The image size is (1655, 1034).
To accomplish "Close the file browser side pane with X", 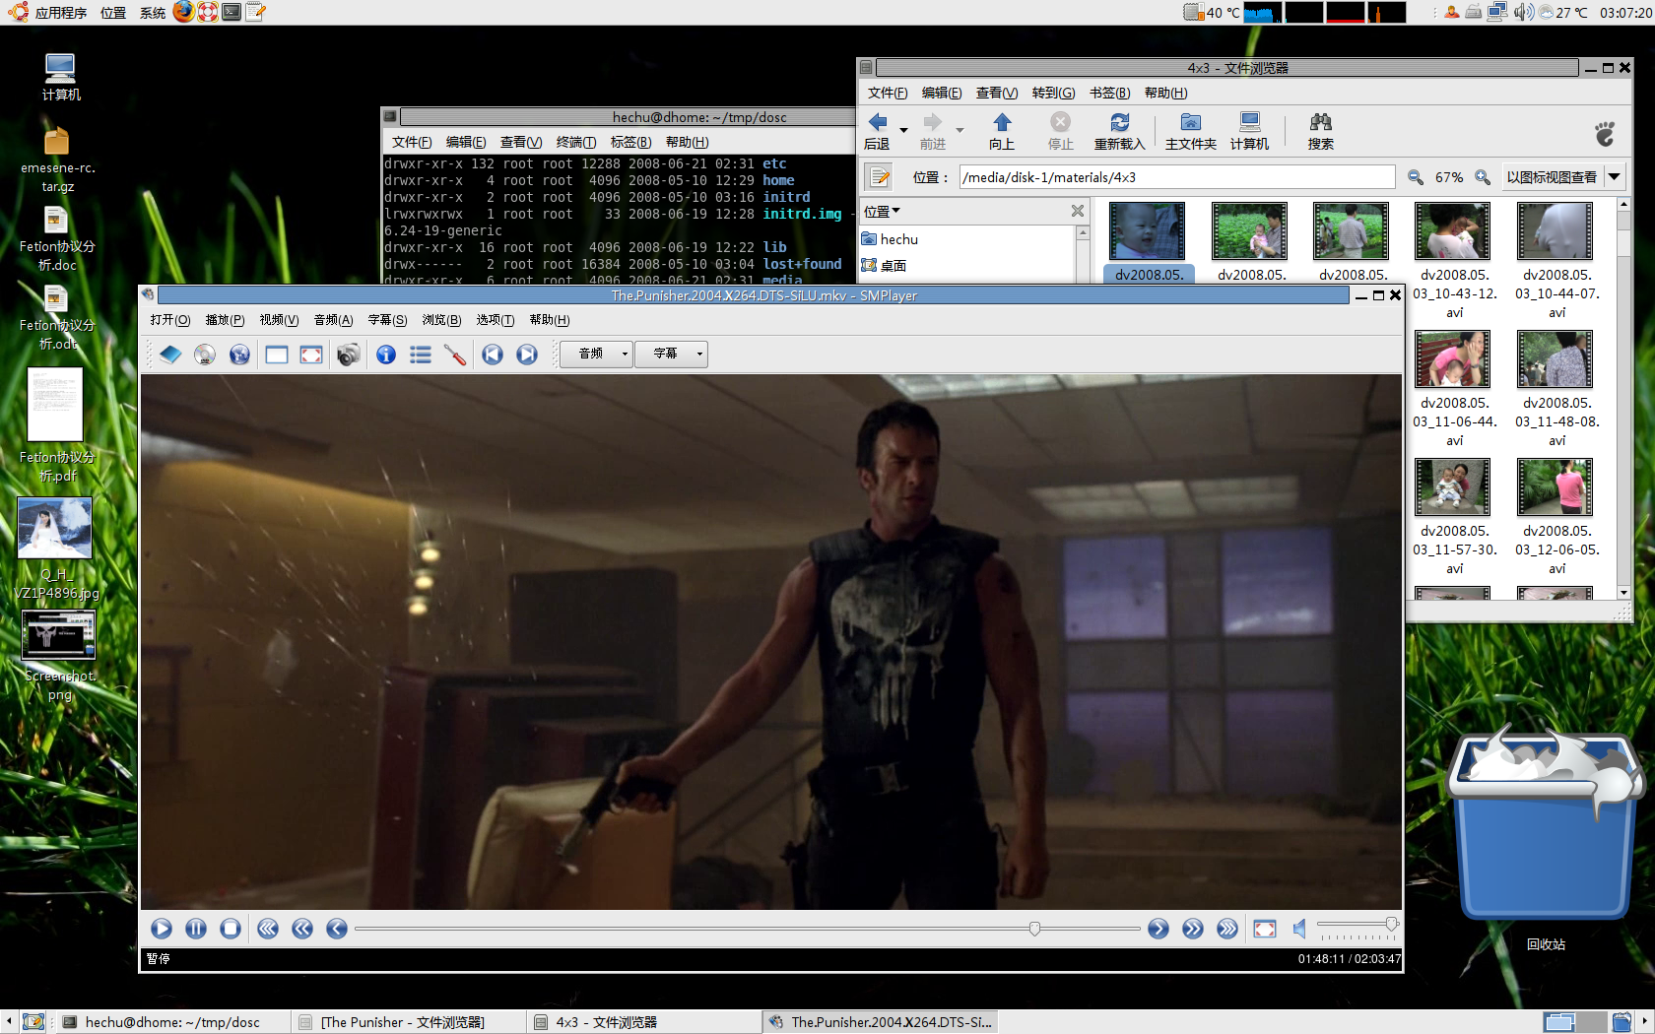I will [1078, 211].
